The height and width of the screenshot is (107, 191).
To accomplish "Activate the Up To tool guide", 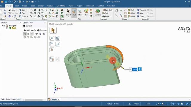I will click(52, 59).
